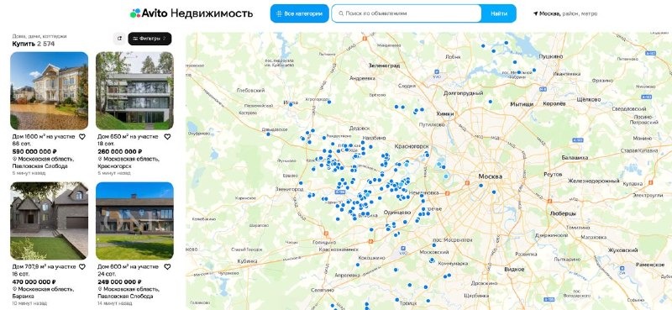Image resolution: width=672 pixels, height=310 pixels.
Task: Click the Химки label on the map
Action: [x=444, y=113]
